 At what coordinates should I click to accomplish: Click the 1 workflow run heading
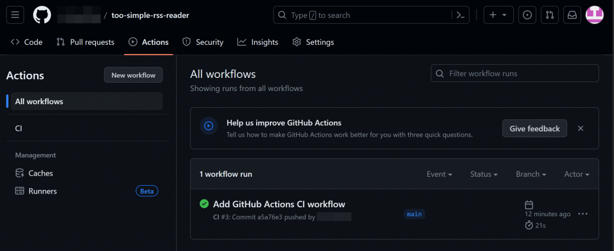point(225,174)
